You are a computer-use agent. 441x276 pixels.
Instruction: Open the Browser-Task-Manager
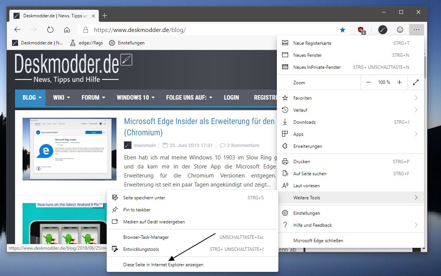[x=192, y=237]
